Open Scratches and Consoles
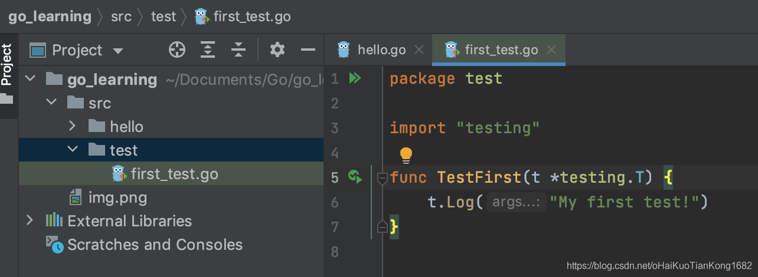The image size is (758, 277). (155, 245)
